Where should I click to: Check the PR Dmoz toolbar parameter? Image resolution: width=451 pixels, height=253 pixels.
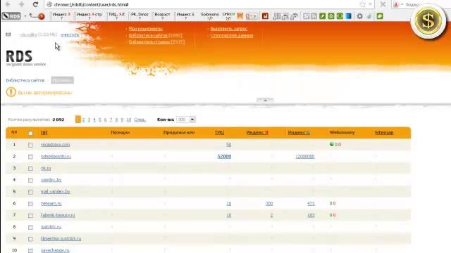click(140, 16)
